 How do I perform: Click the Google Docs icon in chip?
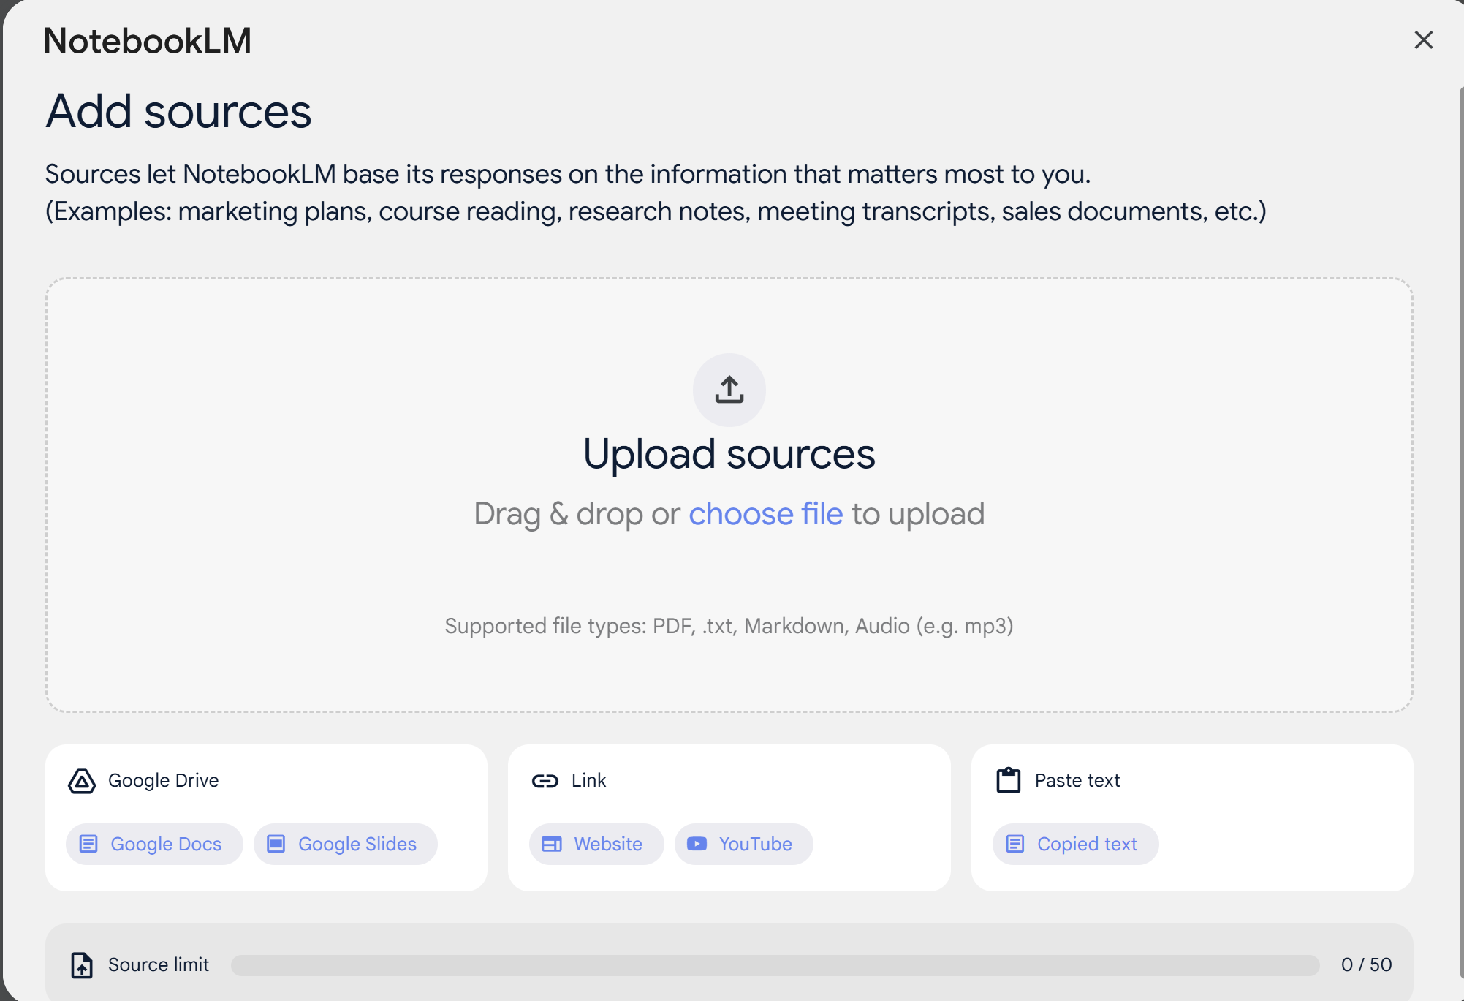coord(88,844)
